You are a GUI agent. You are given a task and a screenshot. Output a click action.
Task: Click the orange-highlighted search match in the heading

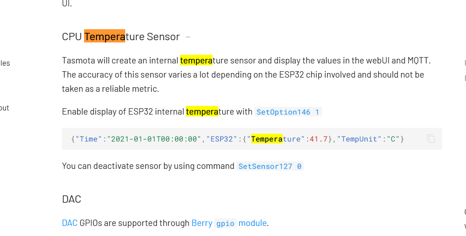pos(105,37)
